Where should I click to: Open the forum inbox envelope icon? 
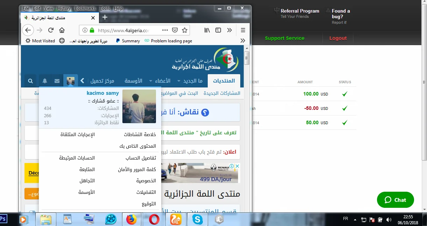(57, 81)
